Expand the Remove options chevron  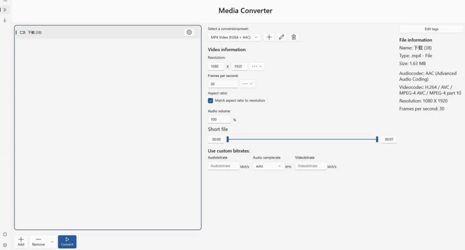52,241
